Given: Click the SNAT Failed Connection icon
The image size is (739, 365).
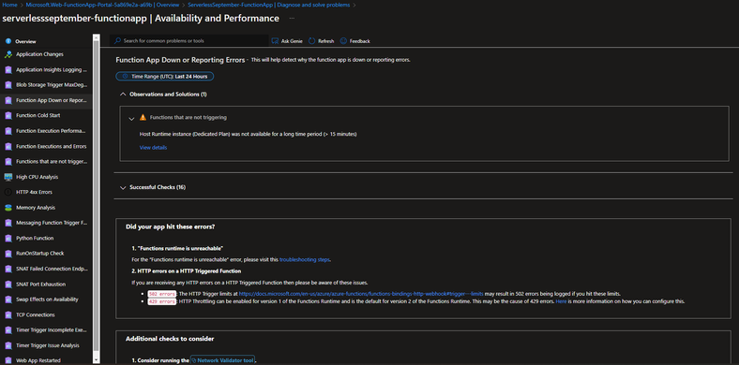Looking at the screenshot, I should click(8, 269).
